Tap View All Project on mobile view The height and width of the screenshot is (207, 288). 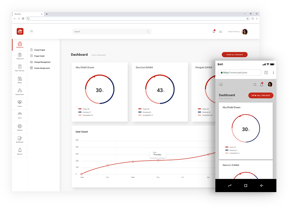(x=261, y=95)
